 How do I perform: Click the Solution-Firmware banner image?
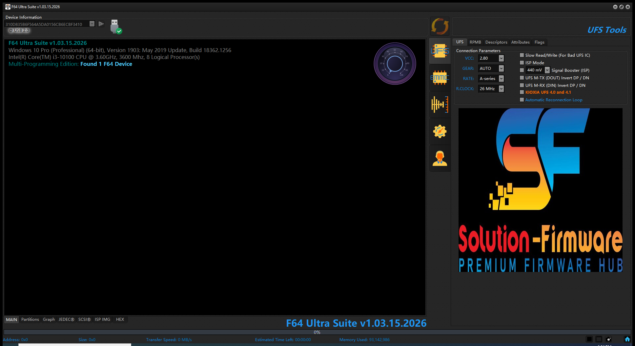coord(540,190)
